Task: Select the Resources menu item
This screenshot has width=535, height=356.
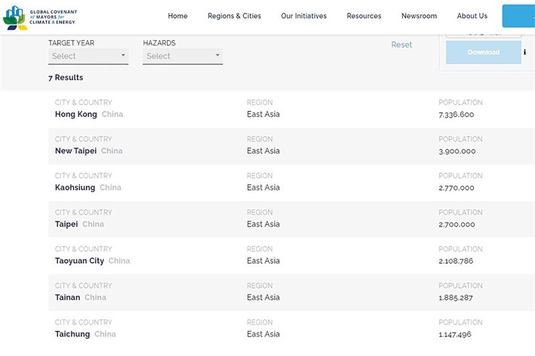Action: pyautogui.click(x=364, y=16)
